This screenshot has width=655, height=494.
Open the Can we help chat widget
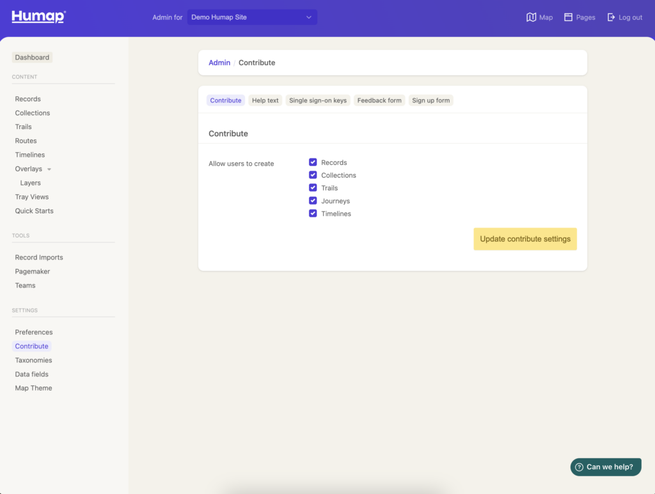click(x=605, y=467)
